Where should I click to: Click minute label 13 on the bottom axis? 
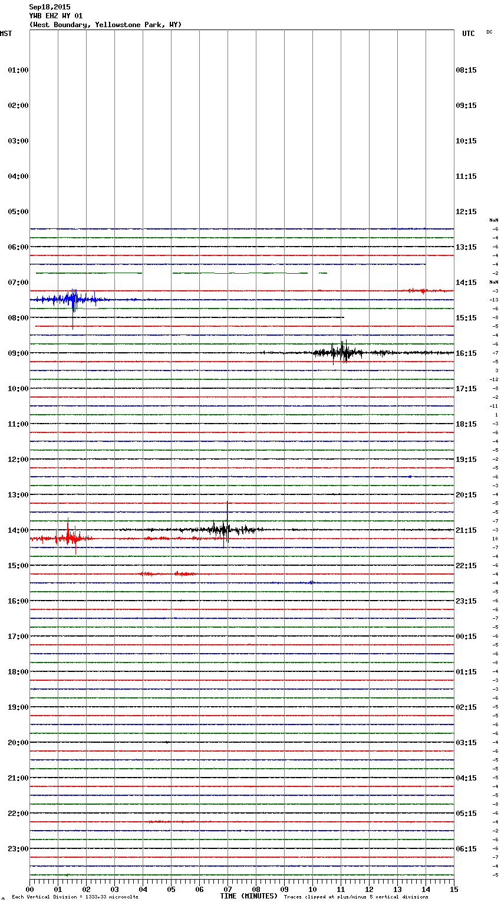tap(397, 889)
